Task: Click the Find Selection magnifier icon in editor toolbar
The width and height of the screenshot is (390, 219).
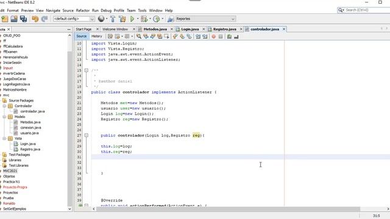Action: [x=139, y=36]
